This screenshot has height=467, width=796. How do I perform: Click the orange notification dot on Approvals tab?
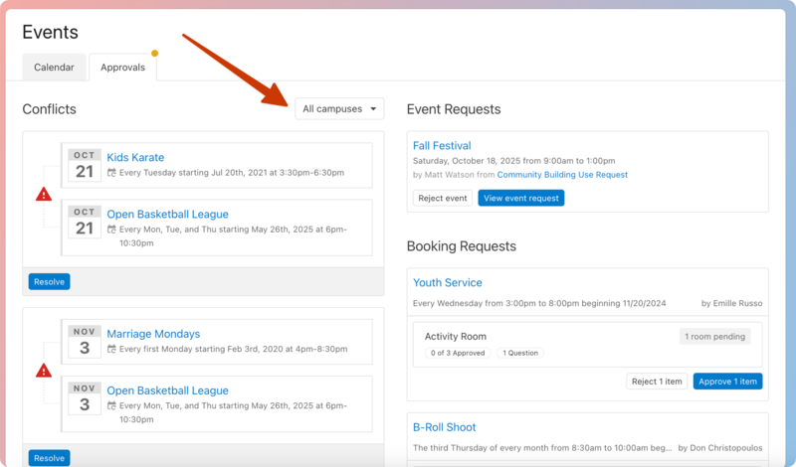coord(154,54)
